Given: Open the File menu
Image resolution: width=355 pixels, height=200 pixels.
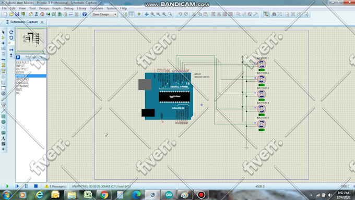Looking at the screenshot, I should (x=4, y=8).
